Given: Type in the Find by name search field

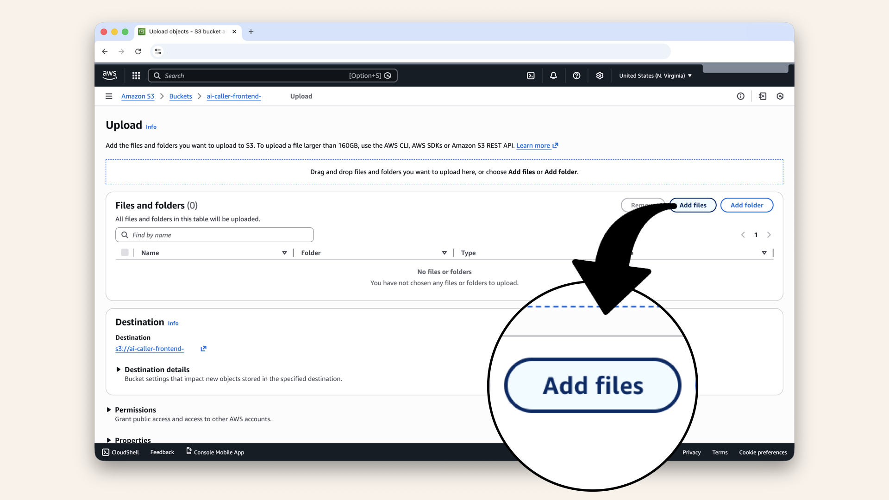Looking at the screenshot, I should 214,235.
